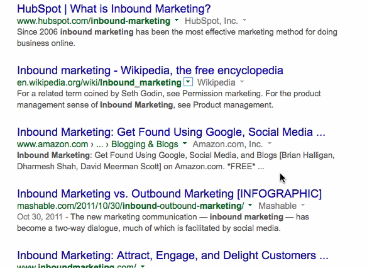The height and width of the screenshot is (268, 367).
Task: Open the Amazon Inbound Marketing Get Found result
Action: tap(171, 132)
